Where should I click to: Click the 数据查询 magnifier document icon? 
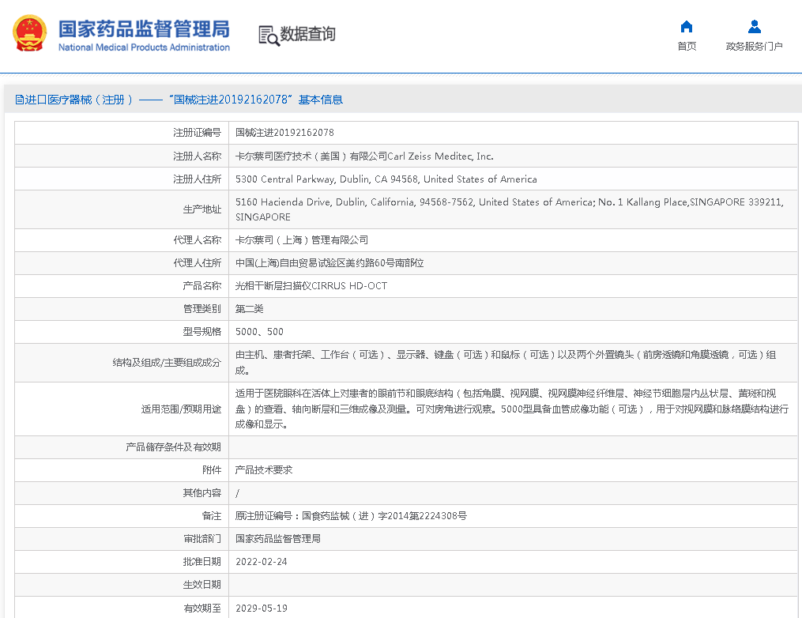click(x=269, y=35)
